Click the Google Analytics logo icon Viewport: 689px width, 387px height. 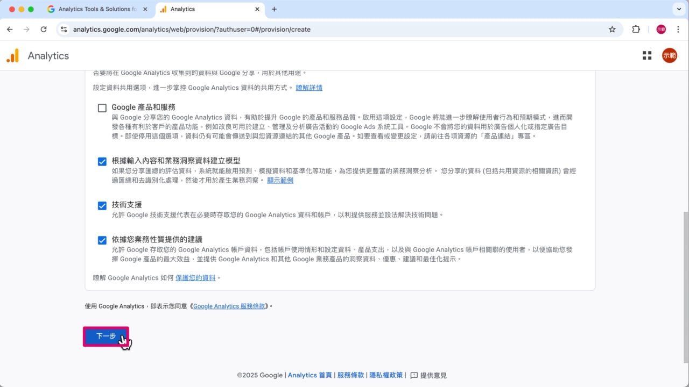point(12,55)
